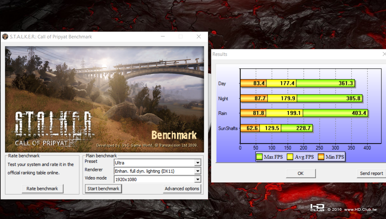Click the S.T.A.L.K.E.R. benchmark banner image

click(x=104, y=99)
